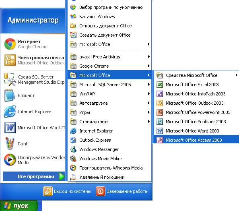Select Microsoft Office Excel 2003 entry
This screenshot has height=211, width=239.
tap(196, 85)
